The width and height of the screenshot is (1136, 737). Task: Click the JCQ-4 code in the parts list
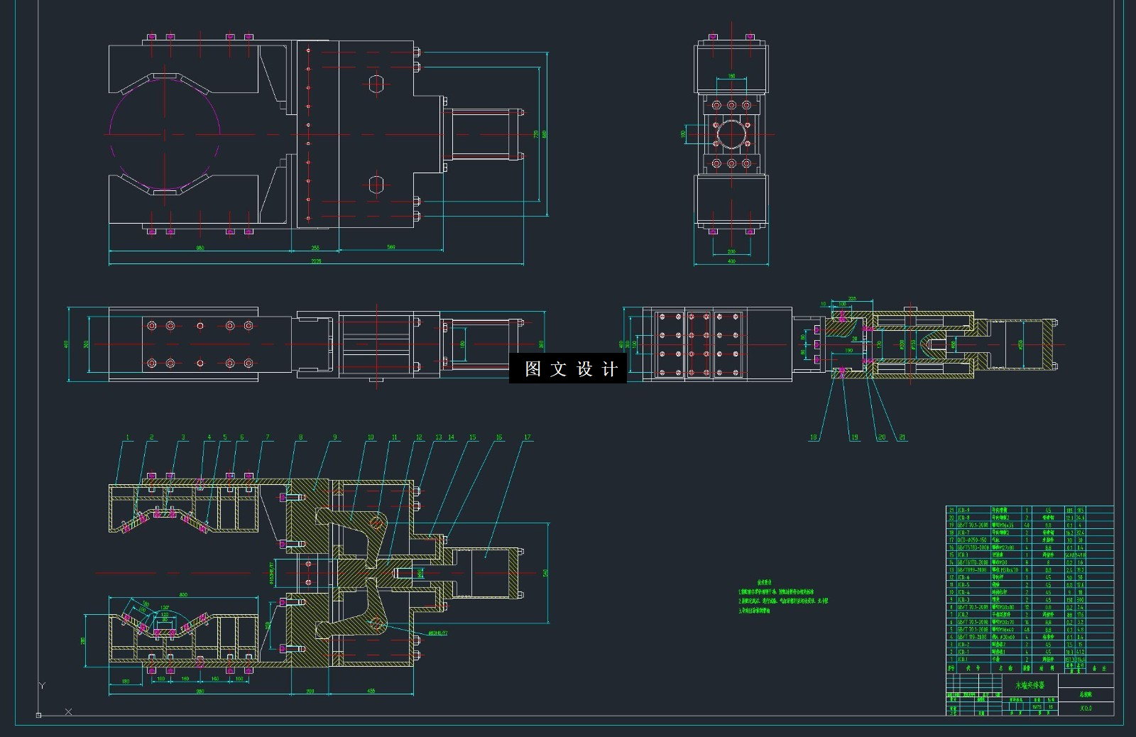963,592
